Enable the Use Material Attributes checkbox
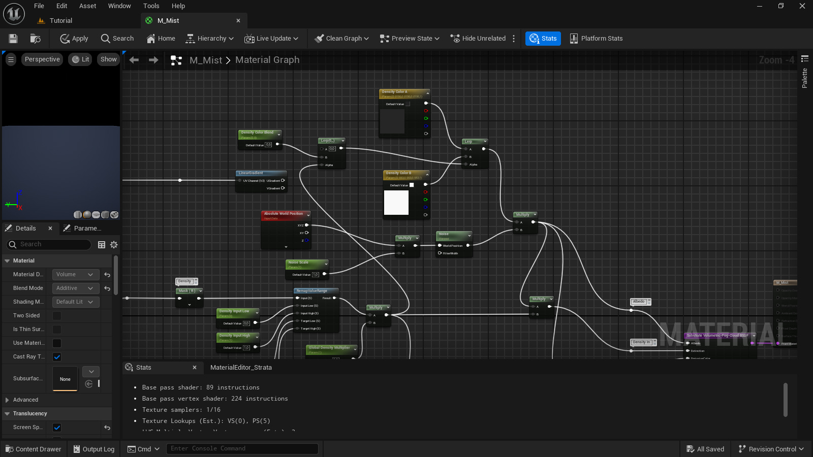The width and height of the screenshot is (813, 457). [x=57, y=343]
